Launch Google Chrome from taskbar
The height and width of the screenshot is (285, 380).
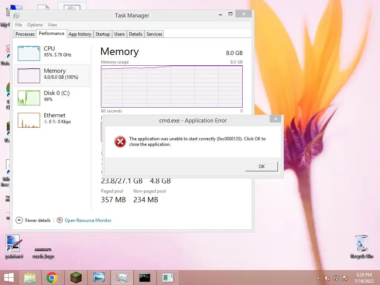[52, 278]
